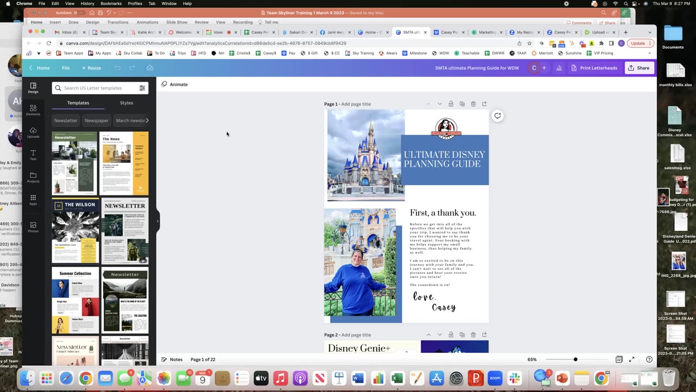The image size is (696, 392).
Task: Delete Page 1 with the trash icon
Action: [473, 104]
